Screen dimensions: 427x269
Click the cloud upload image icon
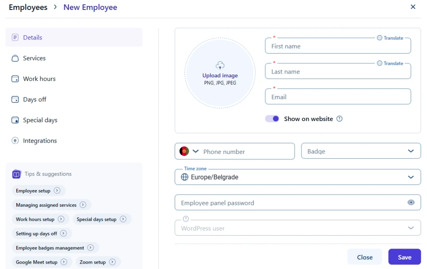tap(220, 65)
